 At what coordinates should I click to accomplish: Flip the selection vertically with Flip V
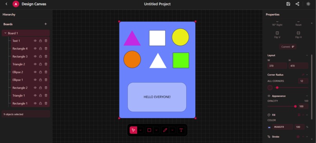point(277,35)
